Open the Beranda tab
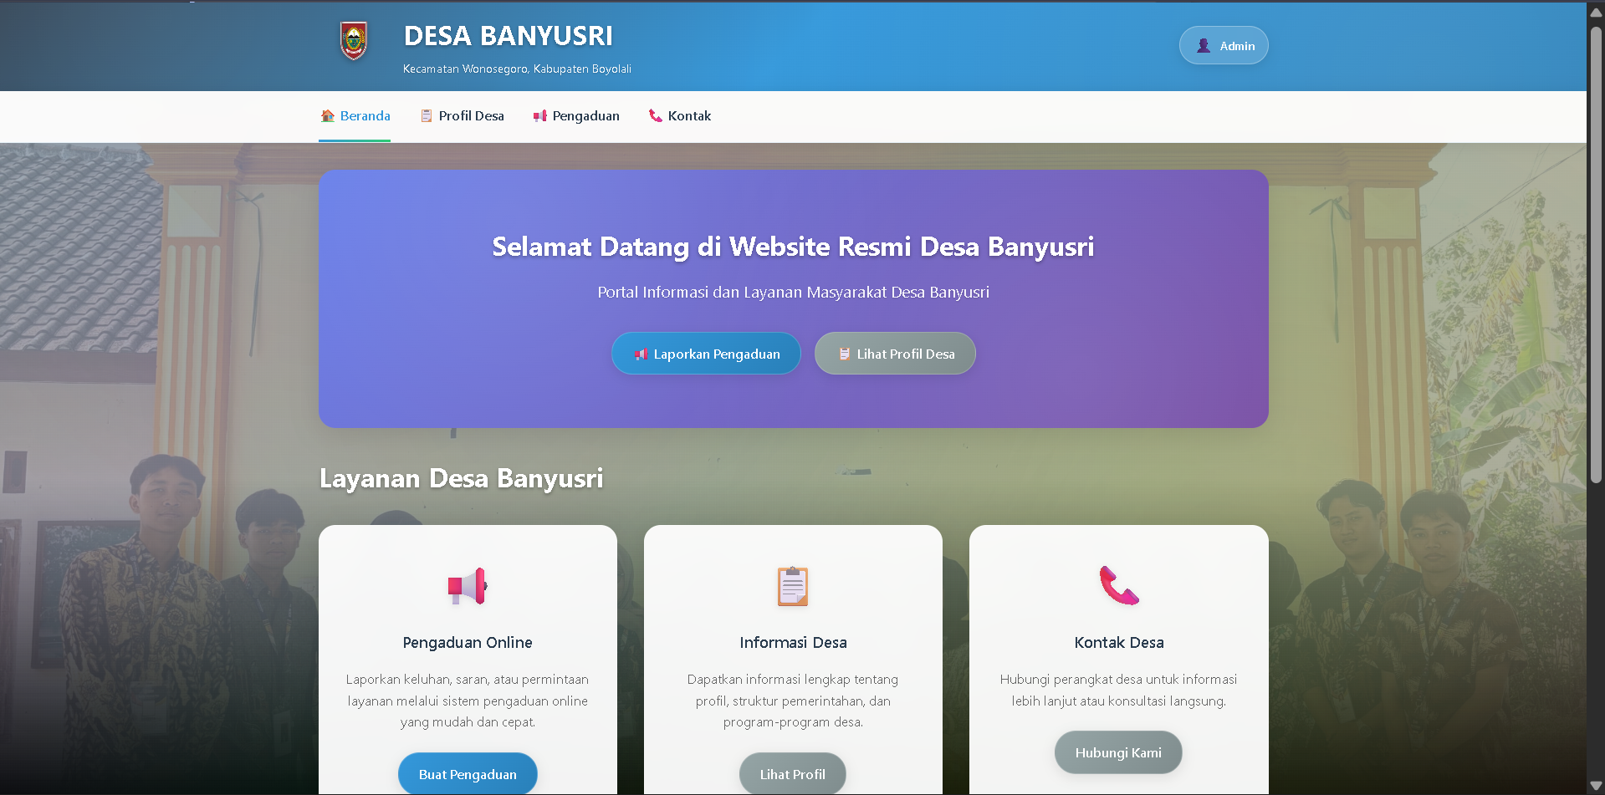The image size is (1605, 795). click(x=355, y=116)
